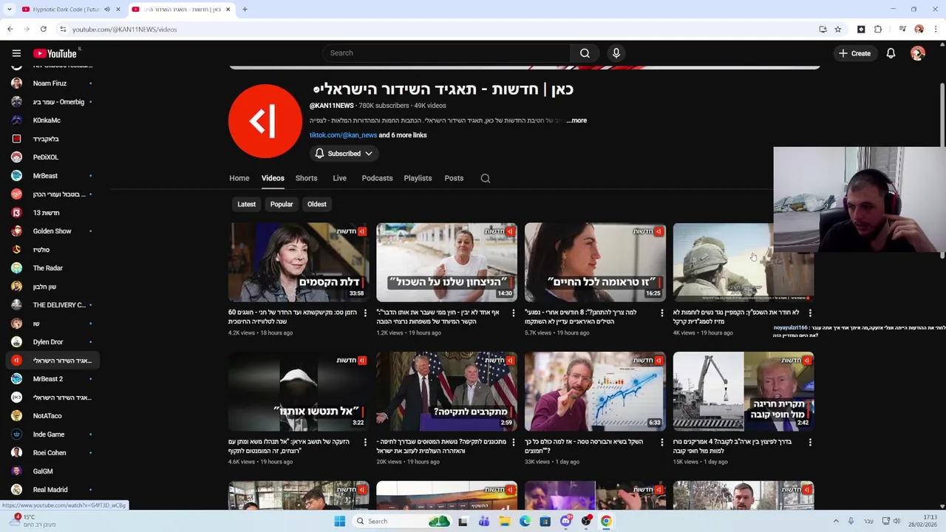Play the 'אל תנטשו אותנו' thumbnail

299,392
